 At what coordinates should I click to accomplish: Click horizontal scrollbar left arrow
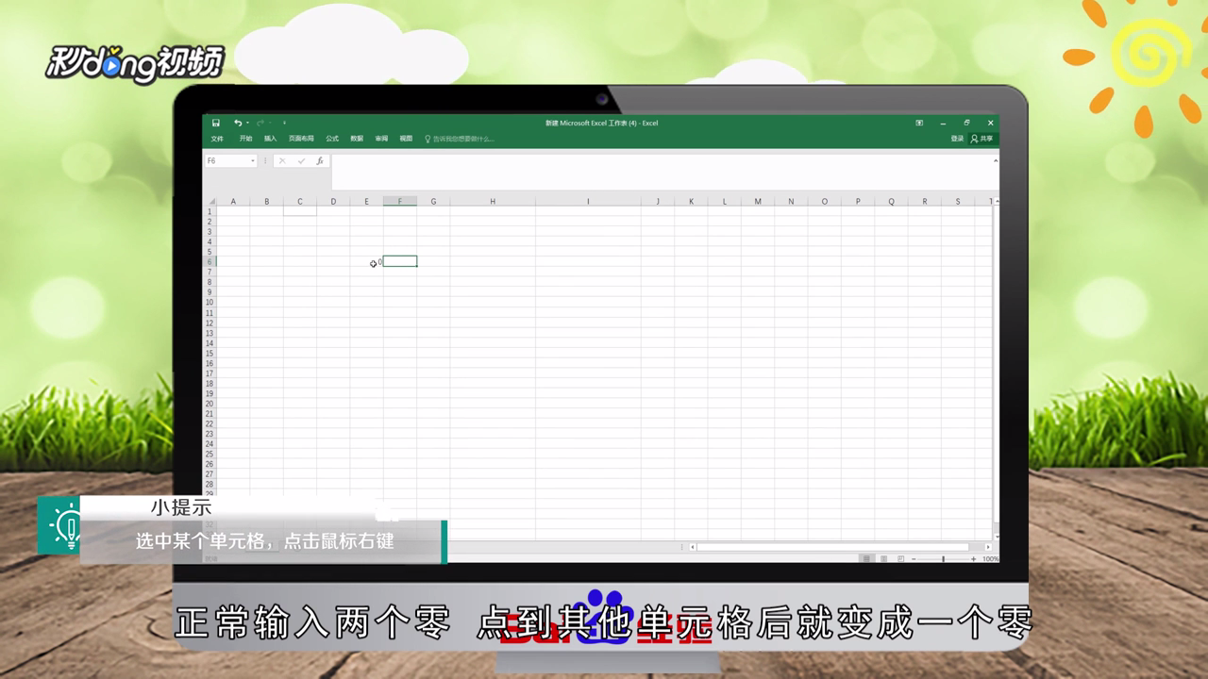[693, 547]
